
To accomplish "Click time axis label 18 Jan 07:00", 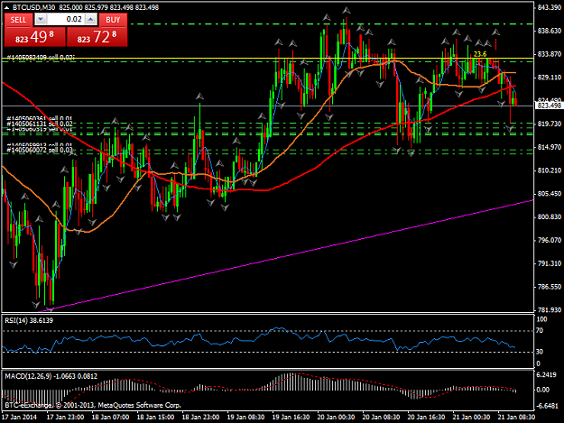I will [110, 417].
